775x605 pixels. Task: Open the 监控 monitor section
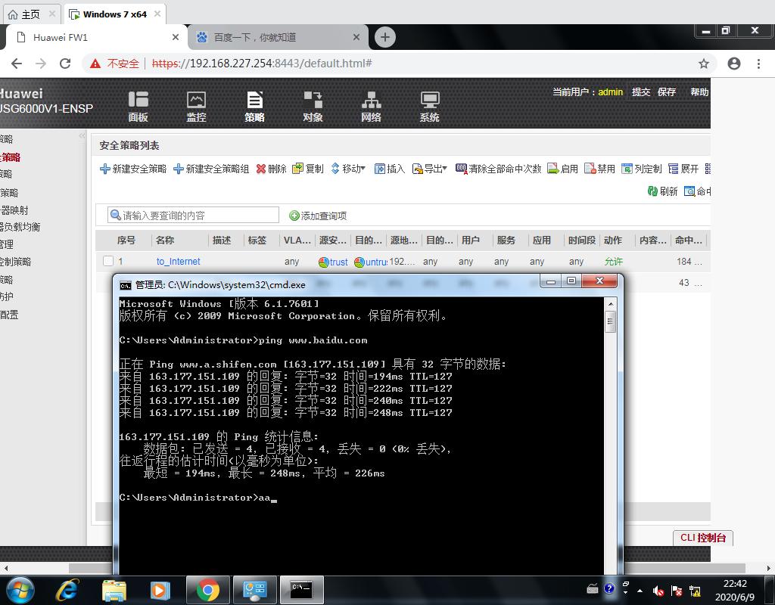coord(196,106)
